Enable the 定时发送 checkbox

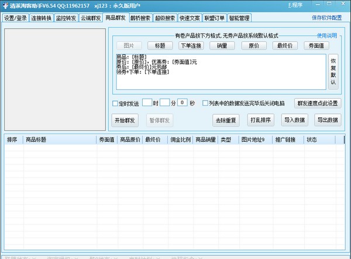[x=116, y=103]
